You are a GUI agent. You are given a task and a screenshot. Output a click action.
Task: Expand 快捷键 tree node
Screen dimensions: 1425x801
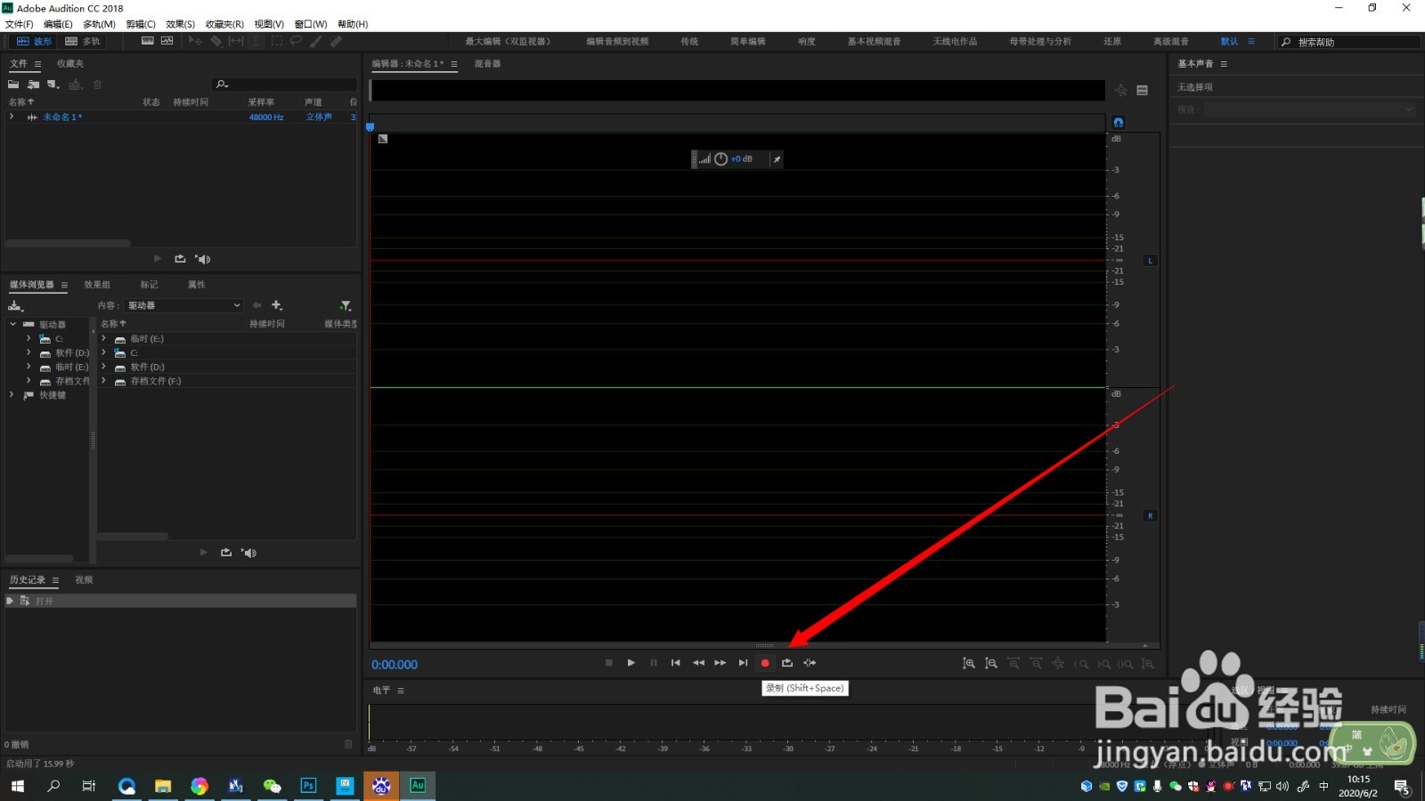[12, 394]
